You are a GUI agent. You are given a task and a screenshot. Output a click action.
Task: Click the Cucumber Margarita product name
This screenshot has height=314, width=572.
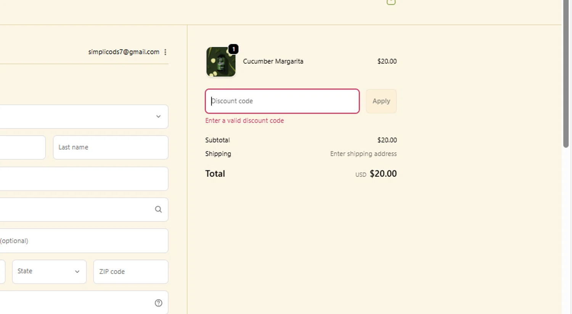click(x=273, y=61)
